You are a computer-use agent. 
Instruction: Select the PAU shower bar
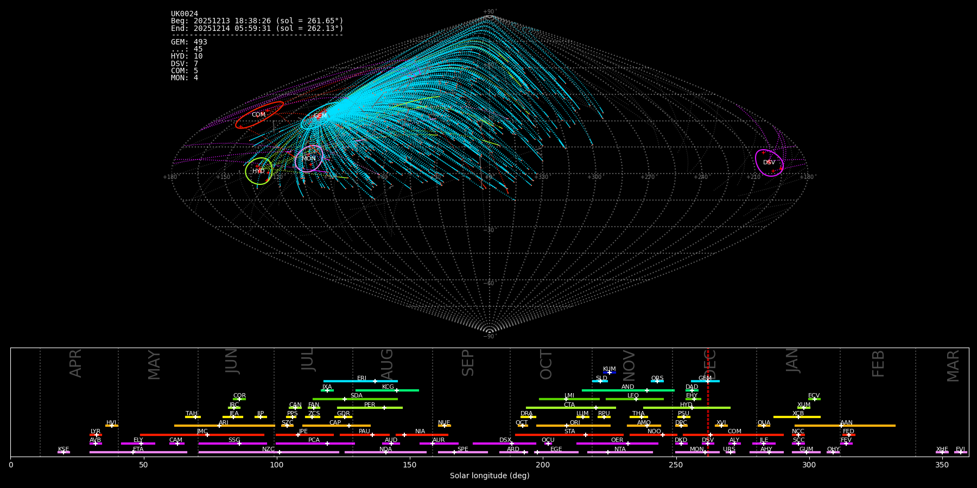(365, 435)
